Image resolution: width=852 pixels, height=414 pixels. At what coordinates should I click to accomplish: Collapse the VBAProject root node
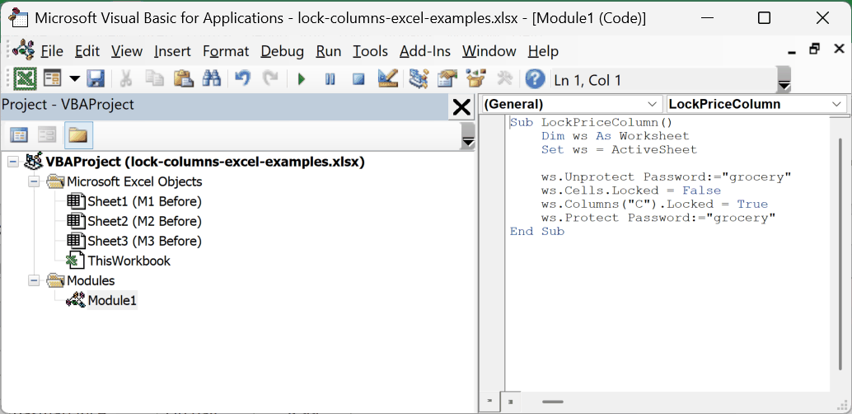pos(13,162)
